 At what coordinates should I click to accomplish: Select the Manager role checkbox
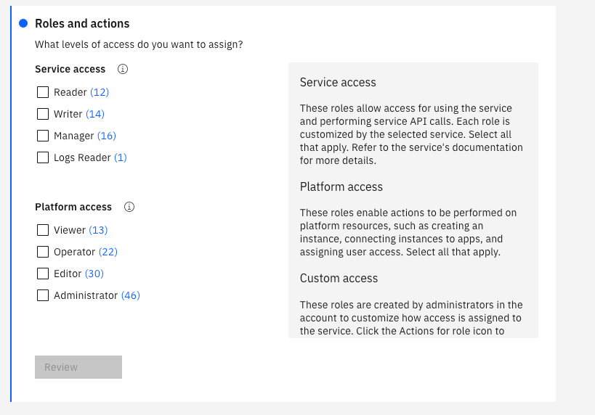[x=43, y=136]
